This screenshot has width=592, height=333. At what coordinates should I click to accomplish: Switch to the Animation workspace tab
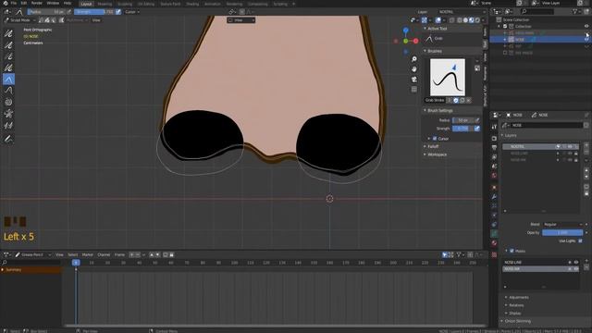212,4
